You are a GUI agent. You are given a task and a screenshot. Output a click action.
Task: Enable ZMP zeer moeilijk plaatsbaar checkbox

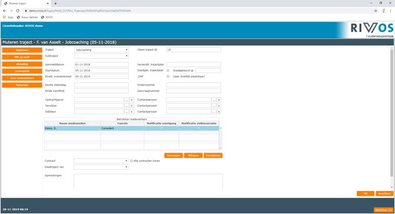pyautogui.click(x=168, y=76)
